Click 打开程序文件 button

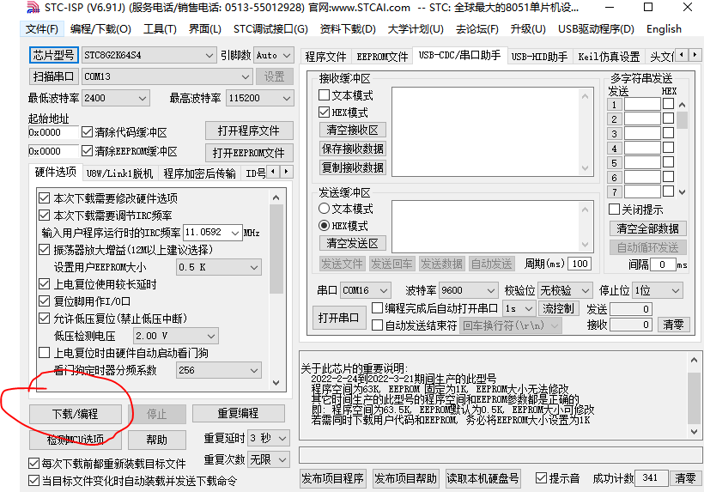[x=249, y=131]
